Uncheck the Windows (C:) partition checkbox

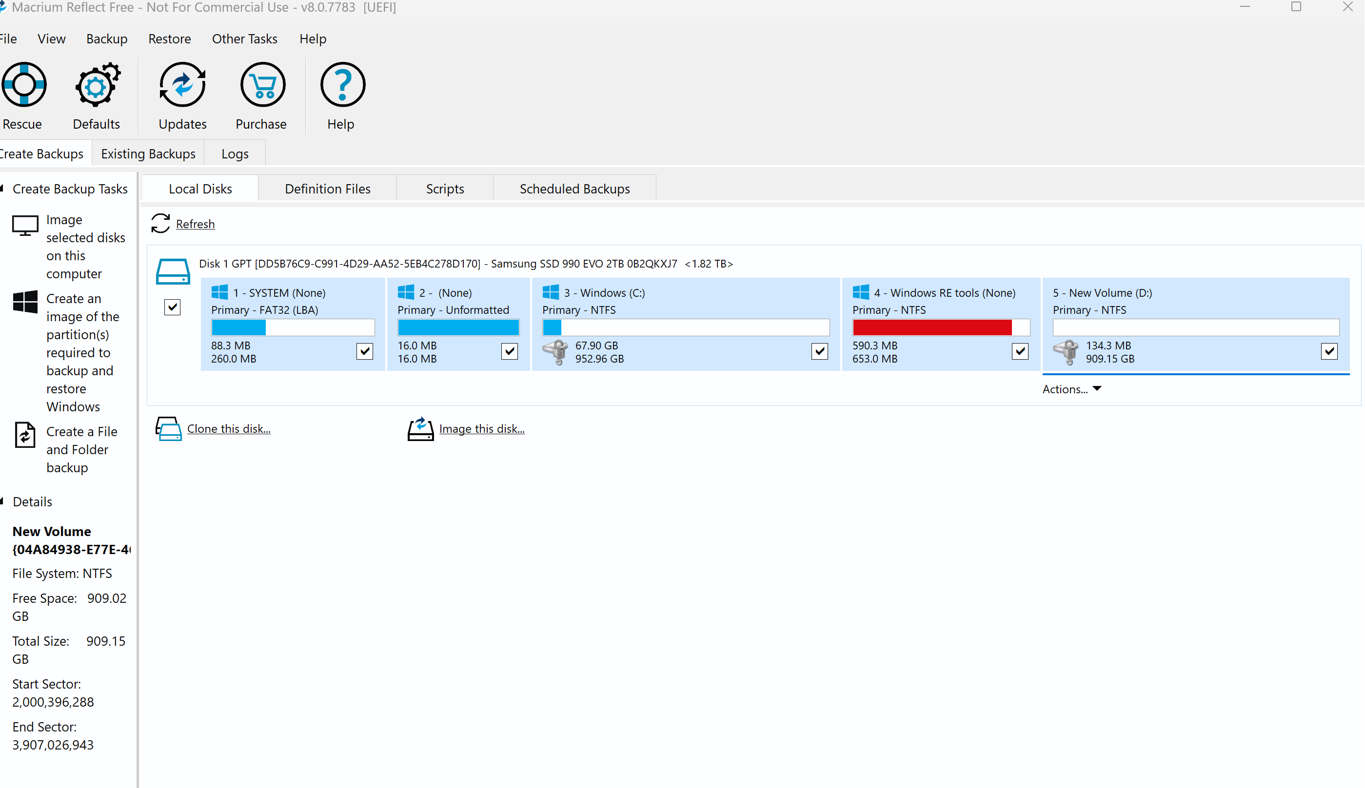[820, 351]
